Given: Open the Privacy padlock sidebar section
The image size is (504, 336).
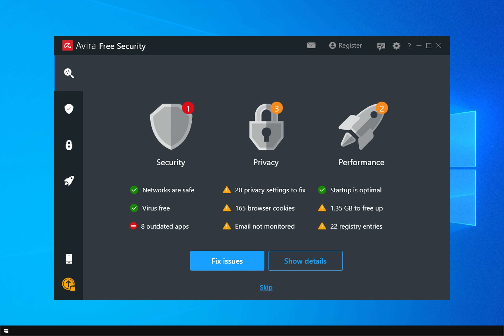Looking at the screenshot, I should pos(69,145).
